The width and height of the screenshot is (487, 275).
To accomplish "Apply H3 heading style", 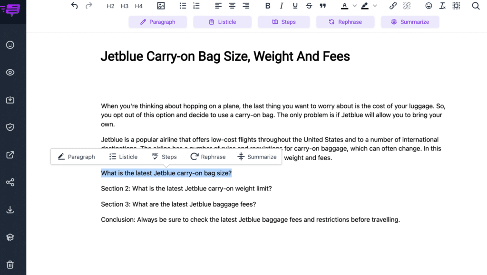I will 125,6.
